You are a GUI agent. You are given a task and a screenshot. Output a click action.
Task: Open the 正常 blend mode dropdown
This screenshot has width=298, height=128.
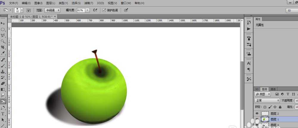click(x=267, y=101)
